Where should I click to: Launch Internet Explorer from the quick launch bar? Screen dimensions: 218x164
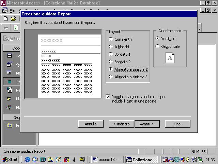(x=27, y=160)
